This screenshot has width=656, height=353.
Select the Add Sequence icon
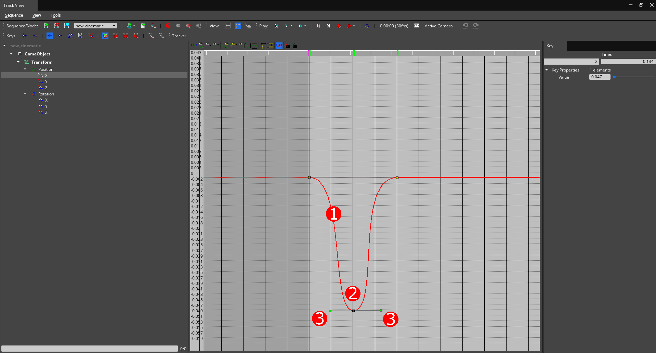coord(46,26)
